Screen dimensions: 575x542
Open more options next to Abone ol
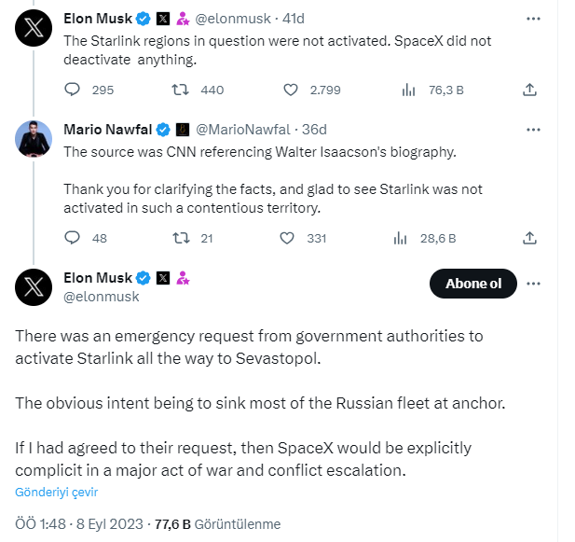(x=534, y=284)
